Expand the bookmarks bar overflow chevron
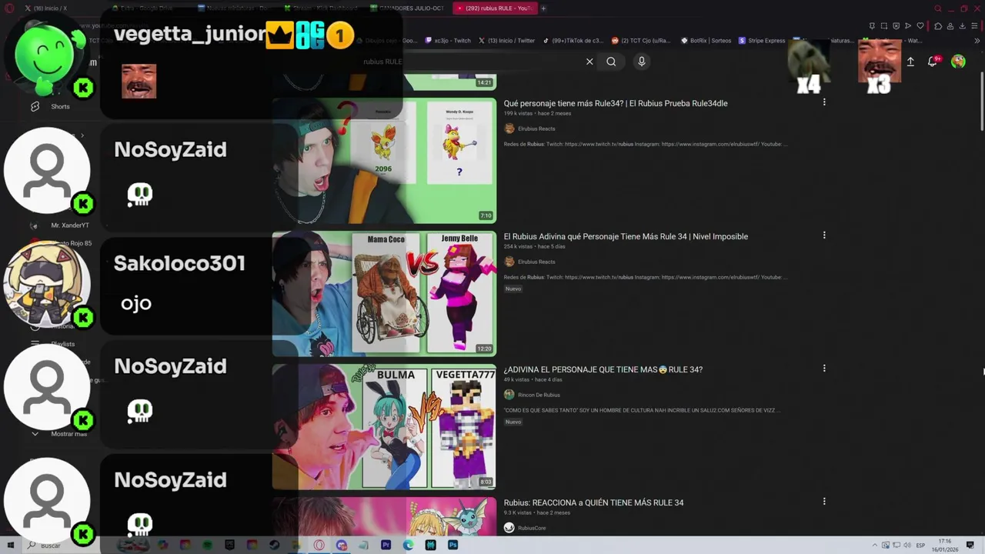The width and height of the screenshot is (985, 554). pos(977,41)
